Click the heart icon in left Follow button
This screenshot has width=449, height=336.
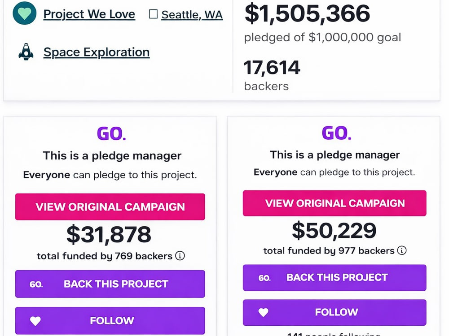point(35,321)
